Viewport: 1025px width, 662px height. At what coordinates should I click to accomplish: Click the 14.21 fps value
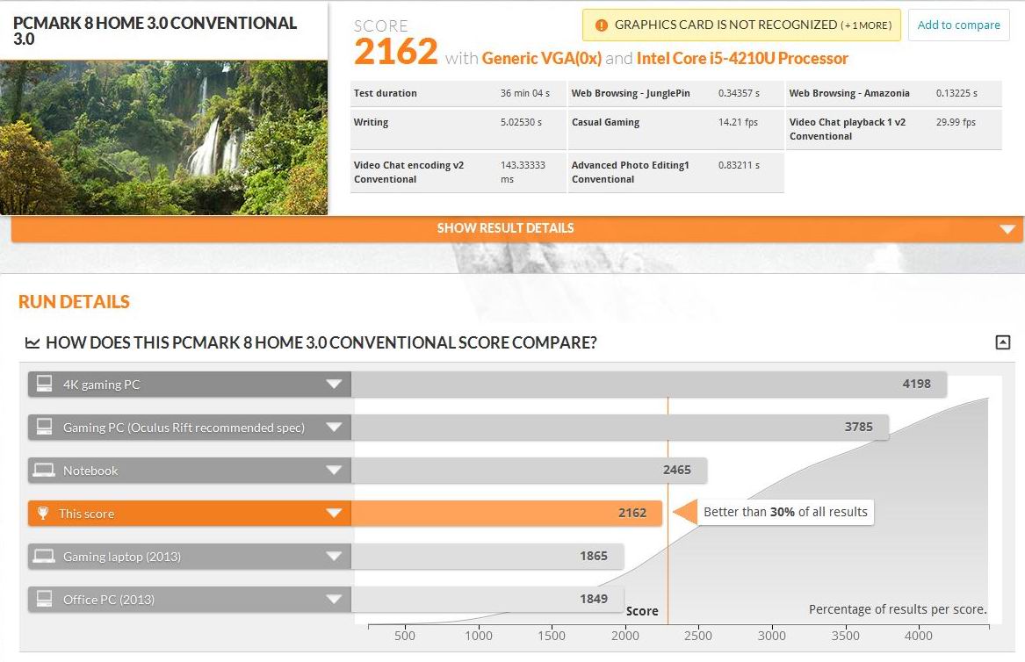click(738, 122)
